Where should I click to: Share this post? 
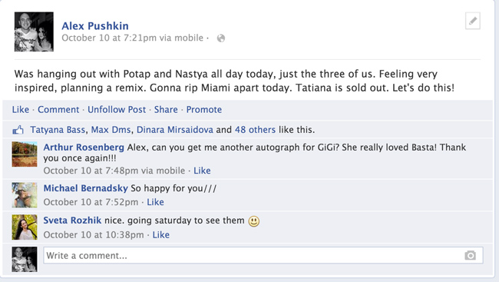166,110
